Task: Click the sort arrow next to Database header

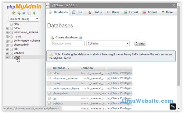Action: [x=69, y=69]
